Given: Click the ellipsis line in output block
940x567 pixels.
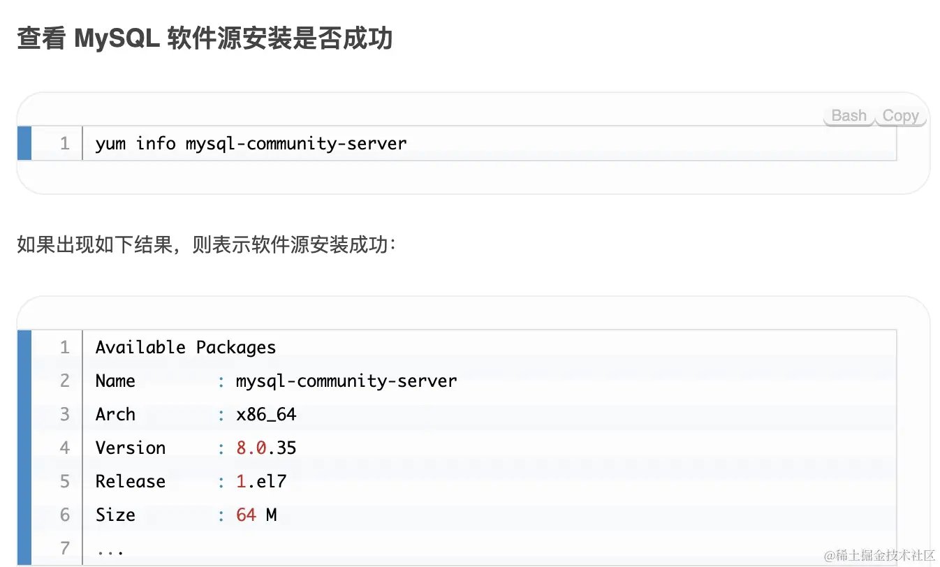Looking at the screenshot, I should coord(110,550).
